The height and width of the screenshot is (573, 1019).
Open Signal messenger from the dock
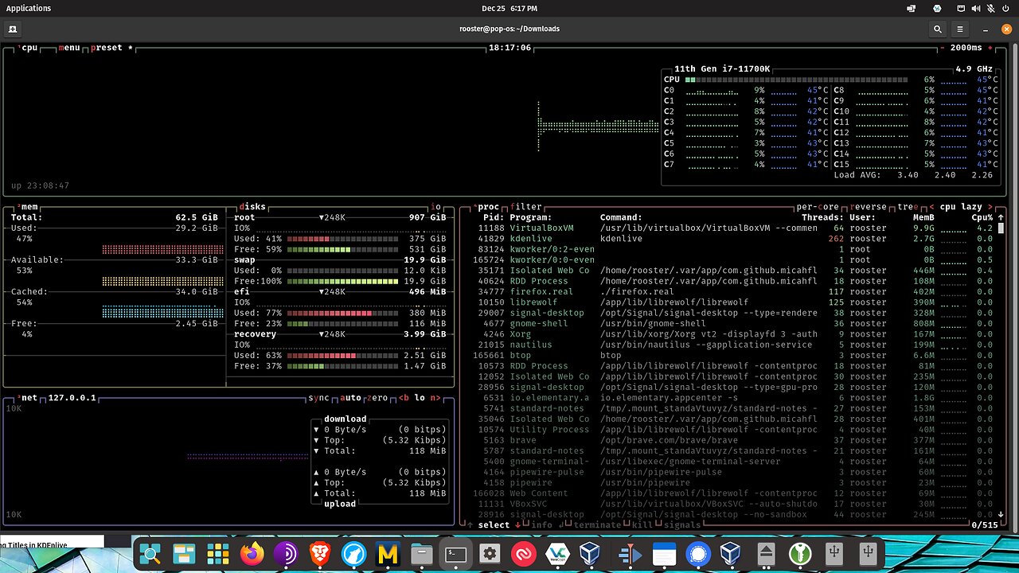pyautogui.click(x=697, y=554)
